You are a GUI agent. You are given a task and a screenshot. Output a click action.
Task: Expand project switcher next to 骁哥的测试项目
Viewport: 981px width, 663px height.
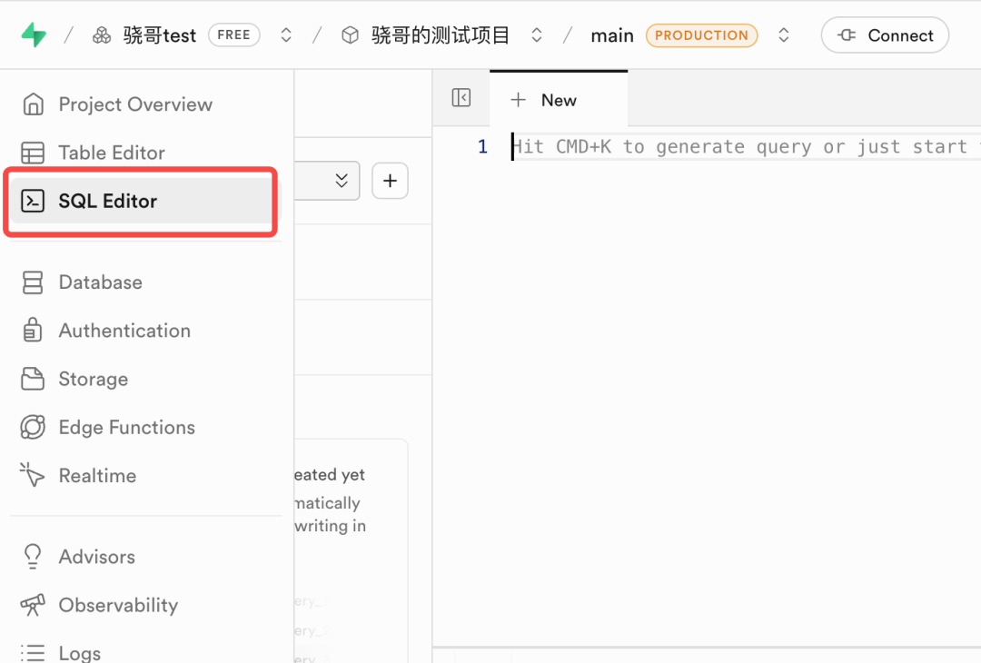click(x=537, y=35)
